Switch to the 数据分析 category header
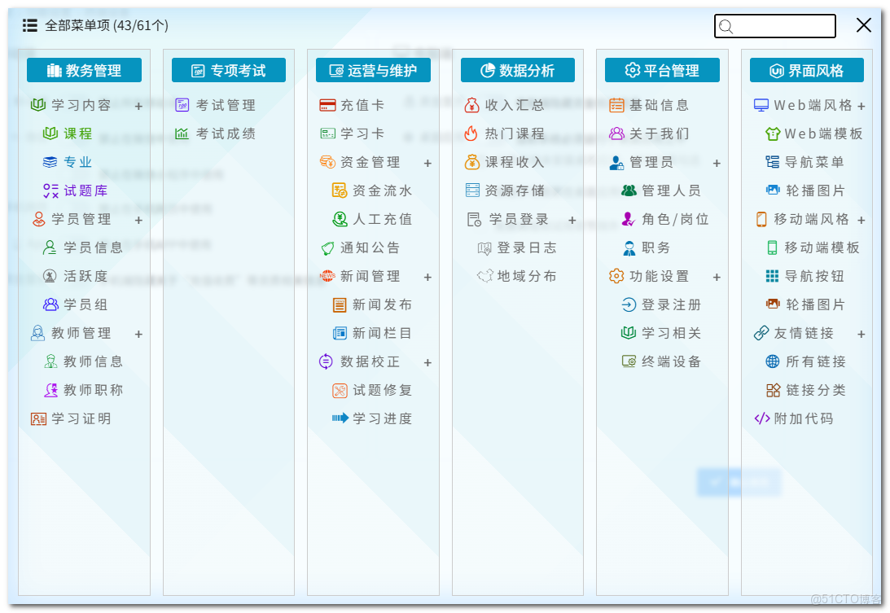890x613 pixels. (x=518, y=70)
